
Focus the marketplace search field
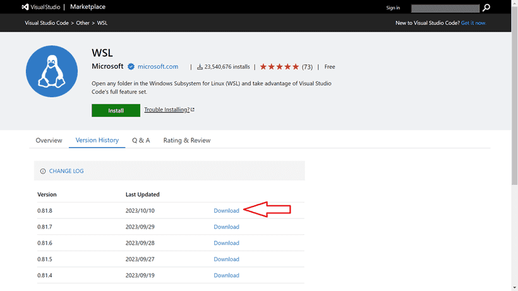pyautogui.click(x=445, y=8)
